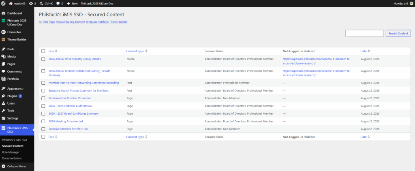The image size is (415, 171).
Task: Open 2026 Annual WDA Industry Survey Results
Action: click(x=75, y=59)
